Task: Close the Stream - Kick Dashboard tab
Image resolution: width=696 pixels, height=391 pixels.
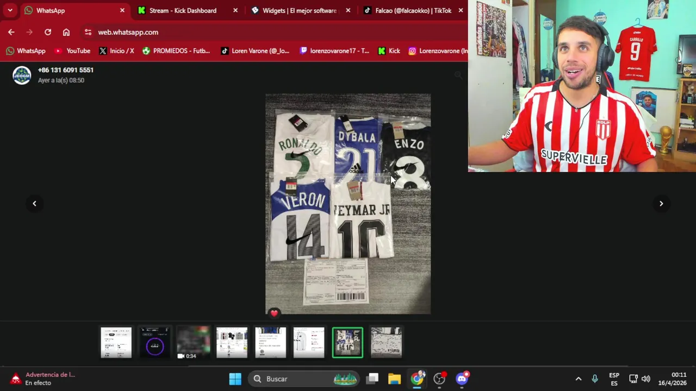Action: click(235, 10)
